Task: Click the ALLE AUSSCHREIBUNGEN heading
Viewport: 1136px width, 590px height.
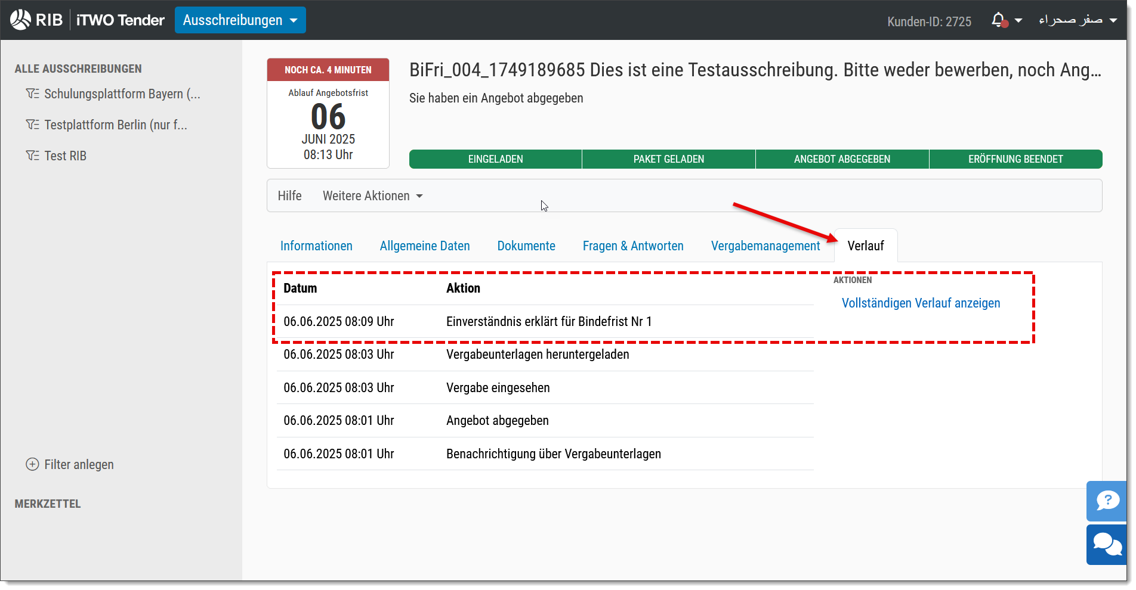Action: tap(78, 69)
